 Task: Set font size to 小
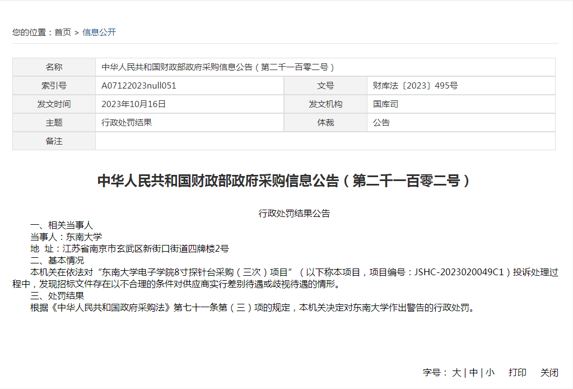490,373
